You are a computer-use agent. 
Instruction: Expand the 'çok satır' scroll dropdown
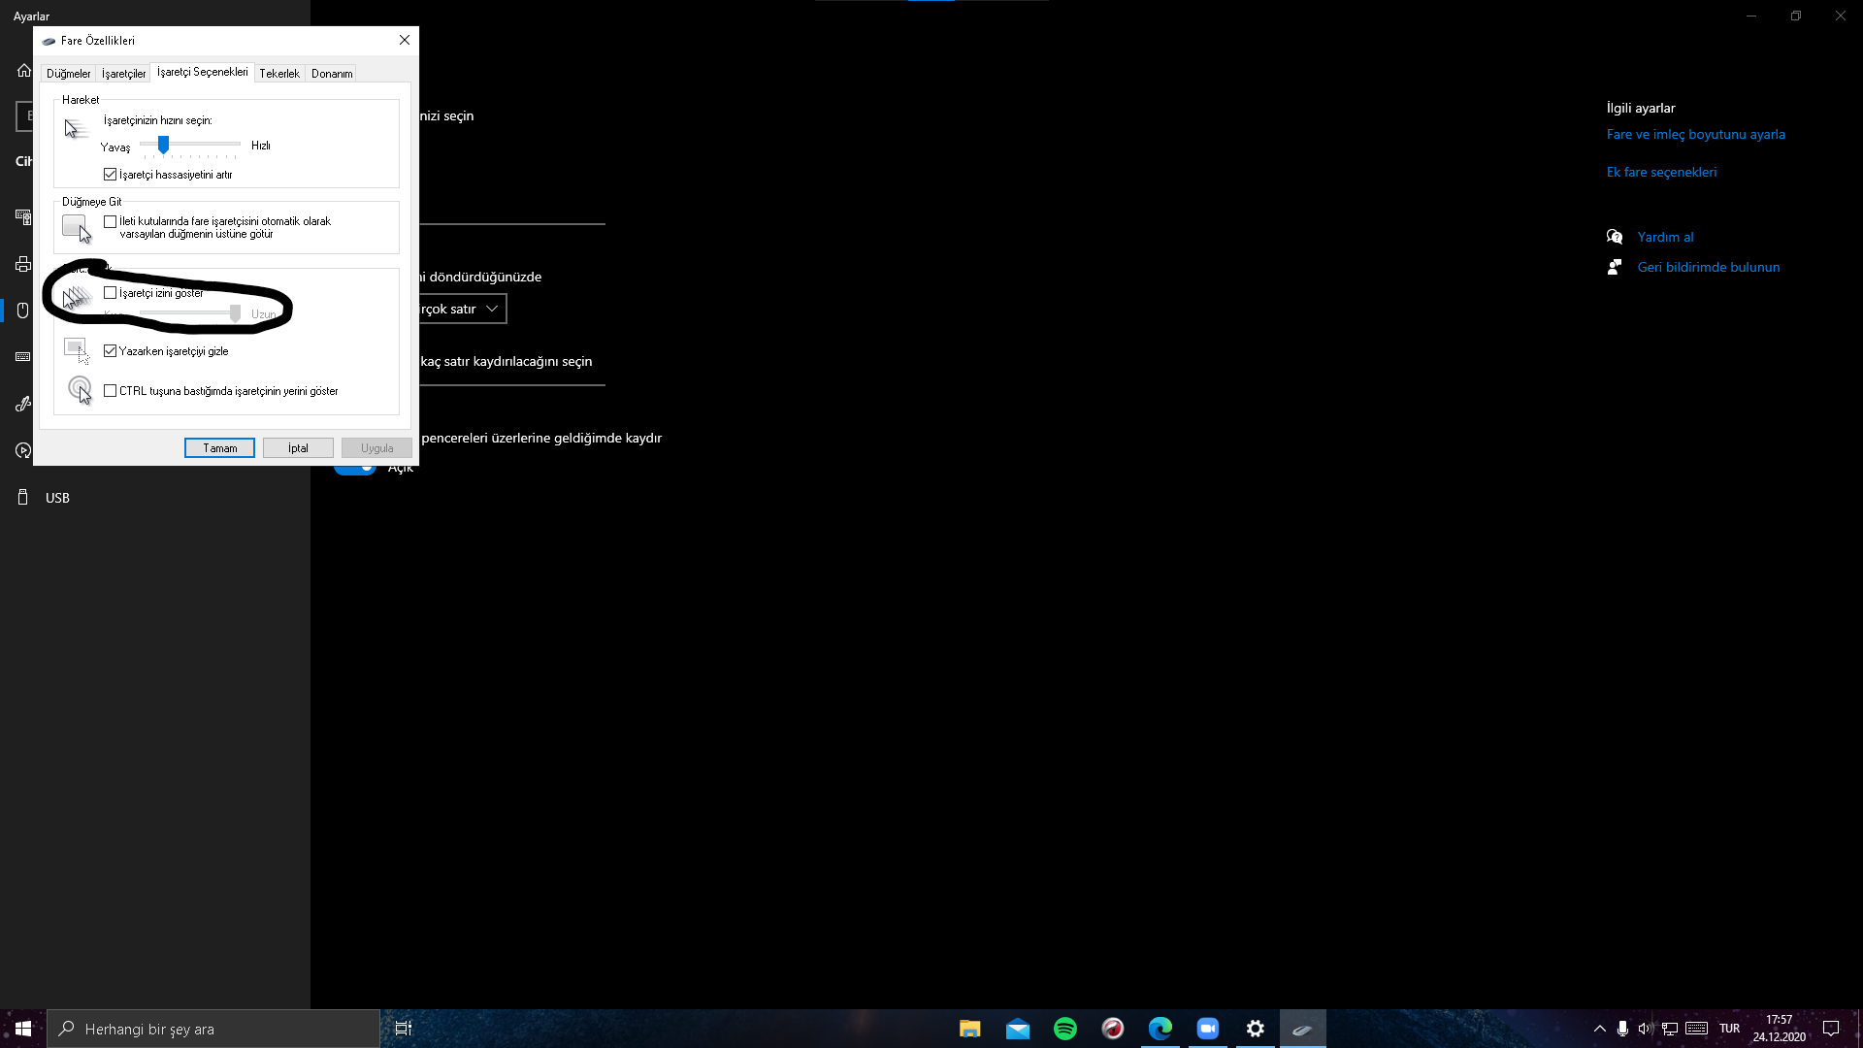coord(461,309)
